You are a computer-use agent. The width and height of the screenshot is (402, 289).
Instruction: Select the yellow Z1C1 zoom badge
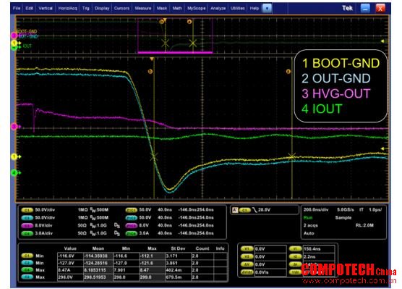tap(131, 210)
